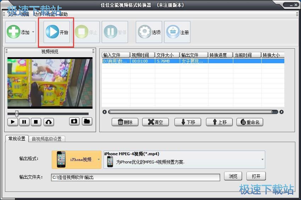301x200 pixels.
Task: Rename the output using 重命名
Action: pos(250,122)
